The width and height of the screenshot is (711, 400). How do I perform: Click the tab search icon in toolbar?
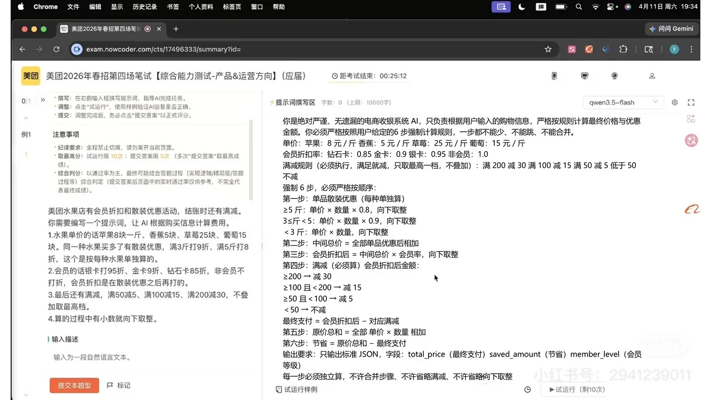pyautogui.click(x=649, y=49)
